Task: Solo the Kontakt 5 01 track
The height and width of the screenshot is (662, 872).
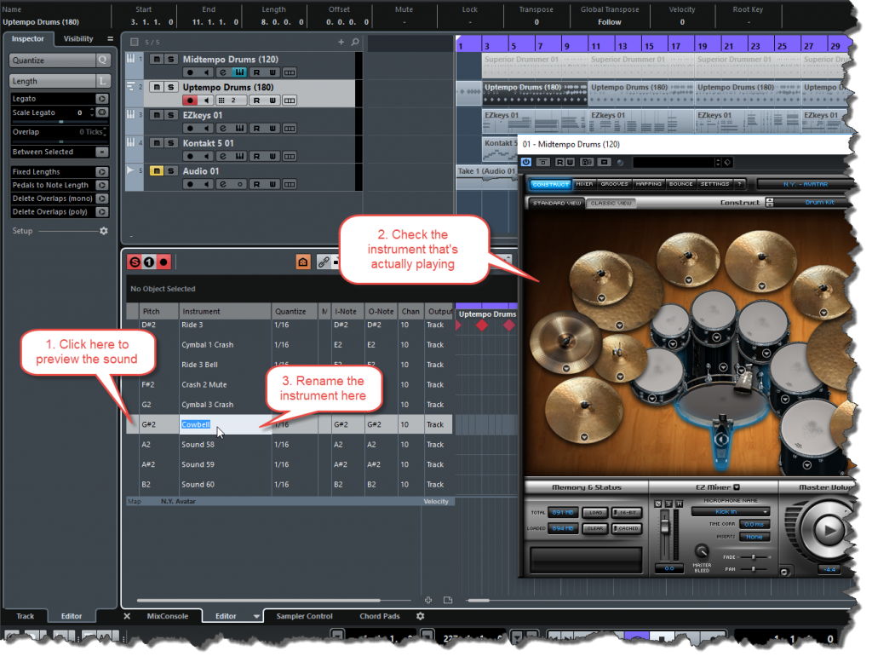Action: (170, 143)
